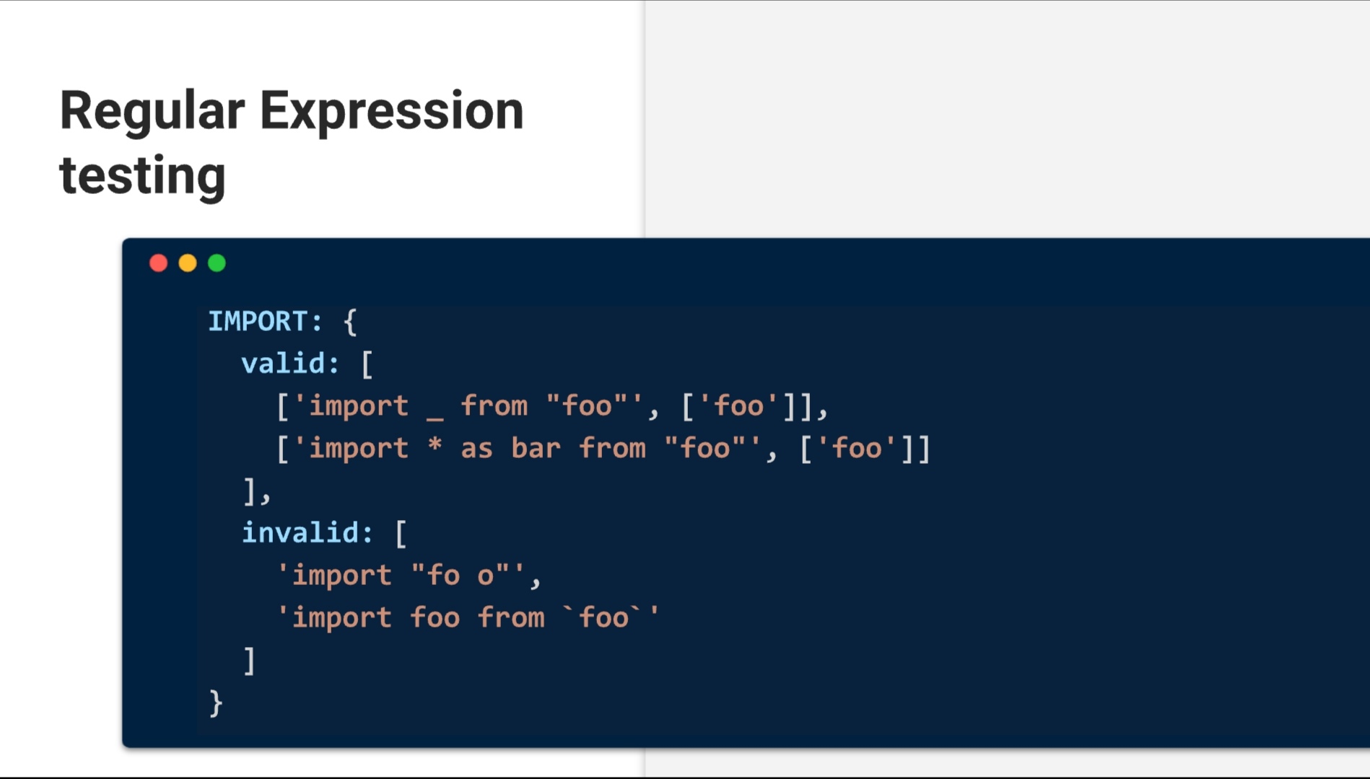Click the green maximize dot on code window
The width and height of the screenshot is (1370, 779).
217,263
